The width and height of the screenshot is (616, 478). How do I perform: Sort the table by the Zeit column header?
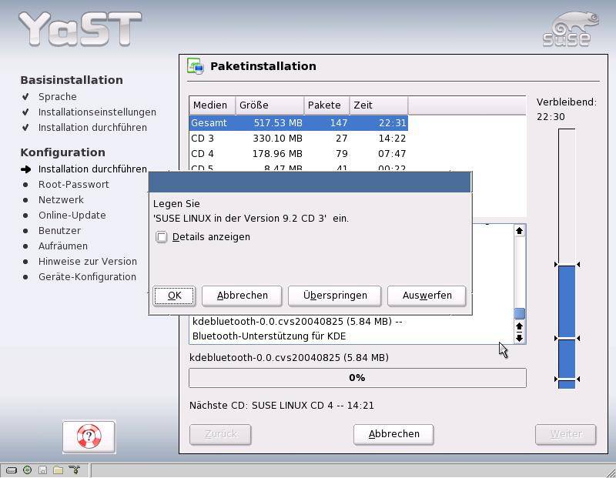[379, 105]
